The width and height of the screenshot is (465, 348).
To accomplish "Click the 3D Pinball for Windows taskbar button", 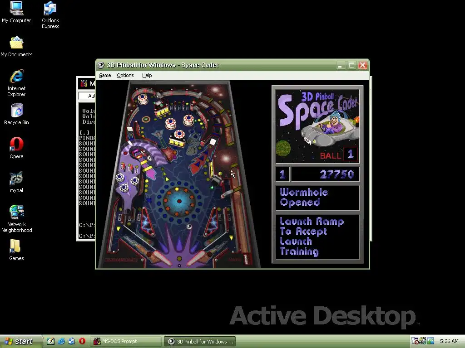I will (x=200, y=342).
